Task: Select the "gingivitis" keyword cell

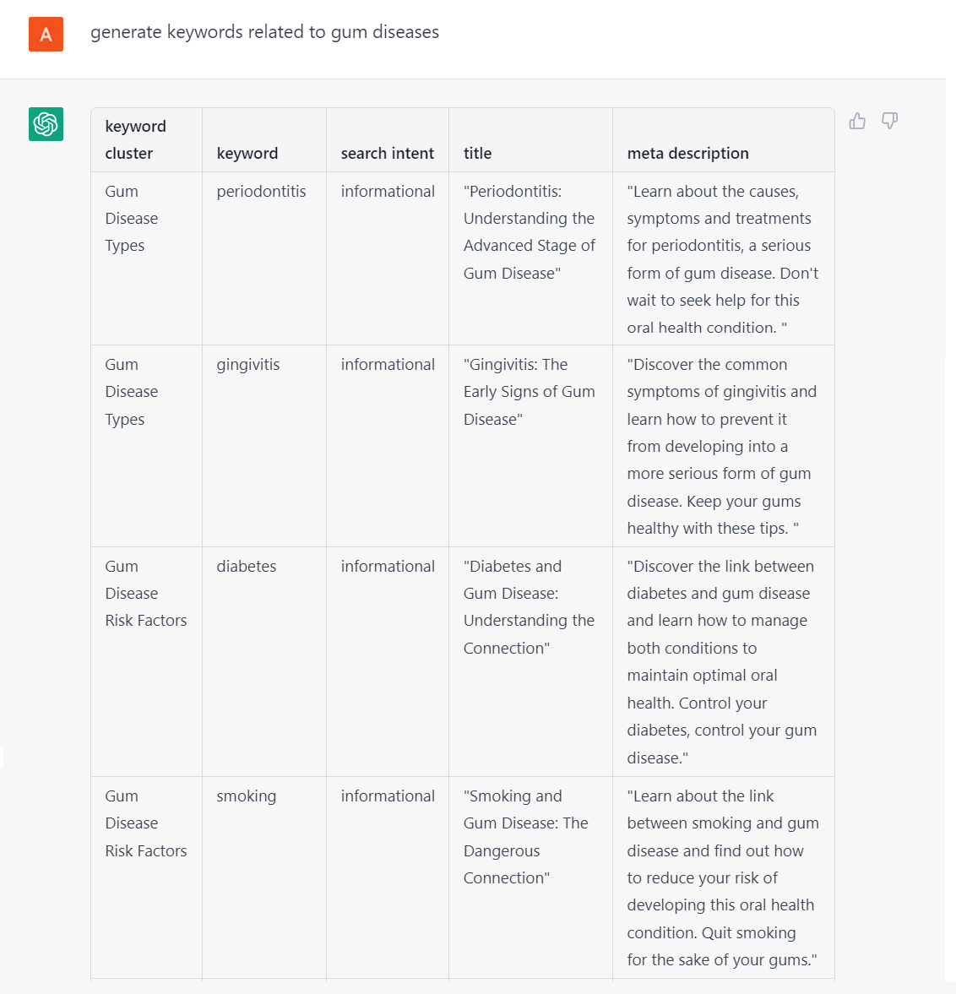Action: (x=247, y=365)
